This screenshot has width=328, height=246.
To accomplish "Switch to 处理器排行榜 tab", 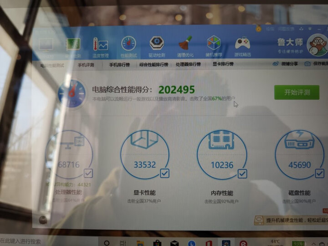I will pyautogui.click(x=188, y=64).
